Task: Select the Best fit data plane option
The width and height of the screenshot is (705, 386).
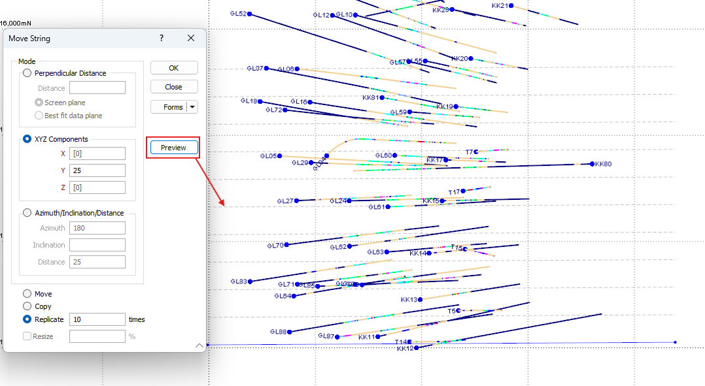Action: point(38,116)
